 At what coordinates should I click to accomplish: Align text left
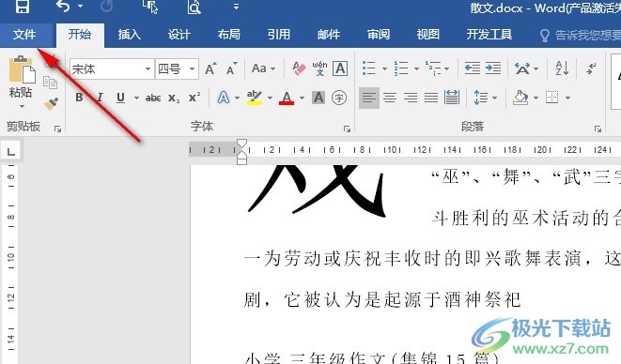(369, 98)
